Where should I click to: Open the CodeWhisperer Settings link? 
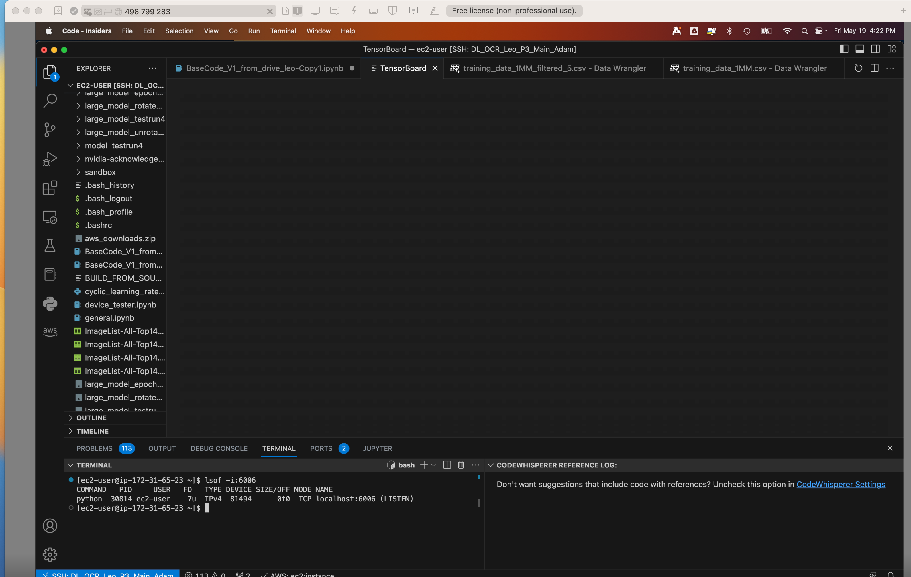pos(841,485)
